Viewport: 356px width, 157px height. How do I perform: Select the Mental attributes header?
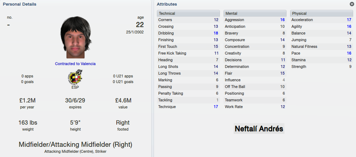click(x=255, y=13)
